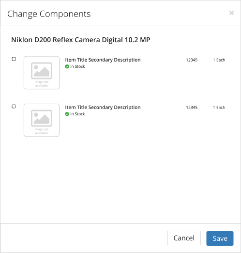Open the first Item Title Secondary Description
The width and height of the screenshot is (241, 253).
[103, 60]
